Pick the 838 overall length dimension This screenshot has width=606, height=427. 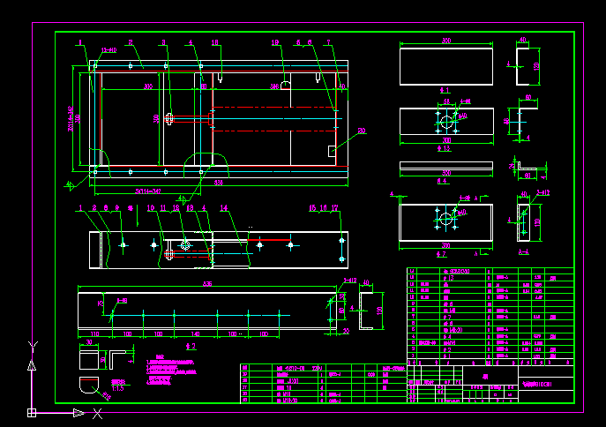click(x=218, y=182)
